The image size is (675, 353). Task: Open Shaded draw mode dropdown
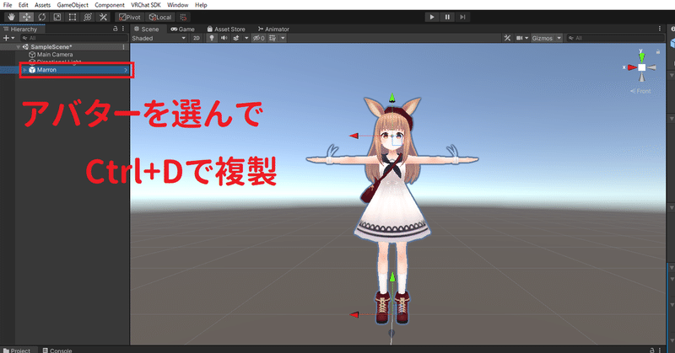(x=159, y=38)
